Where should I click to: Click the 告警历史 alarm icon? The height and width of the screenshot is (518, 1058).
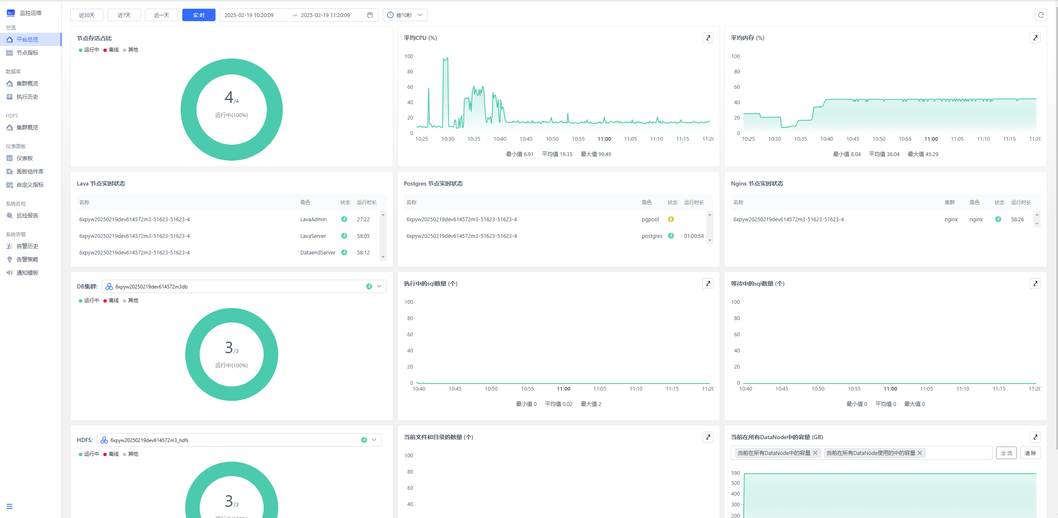click(x=10, y=246)
